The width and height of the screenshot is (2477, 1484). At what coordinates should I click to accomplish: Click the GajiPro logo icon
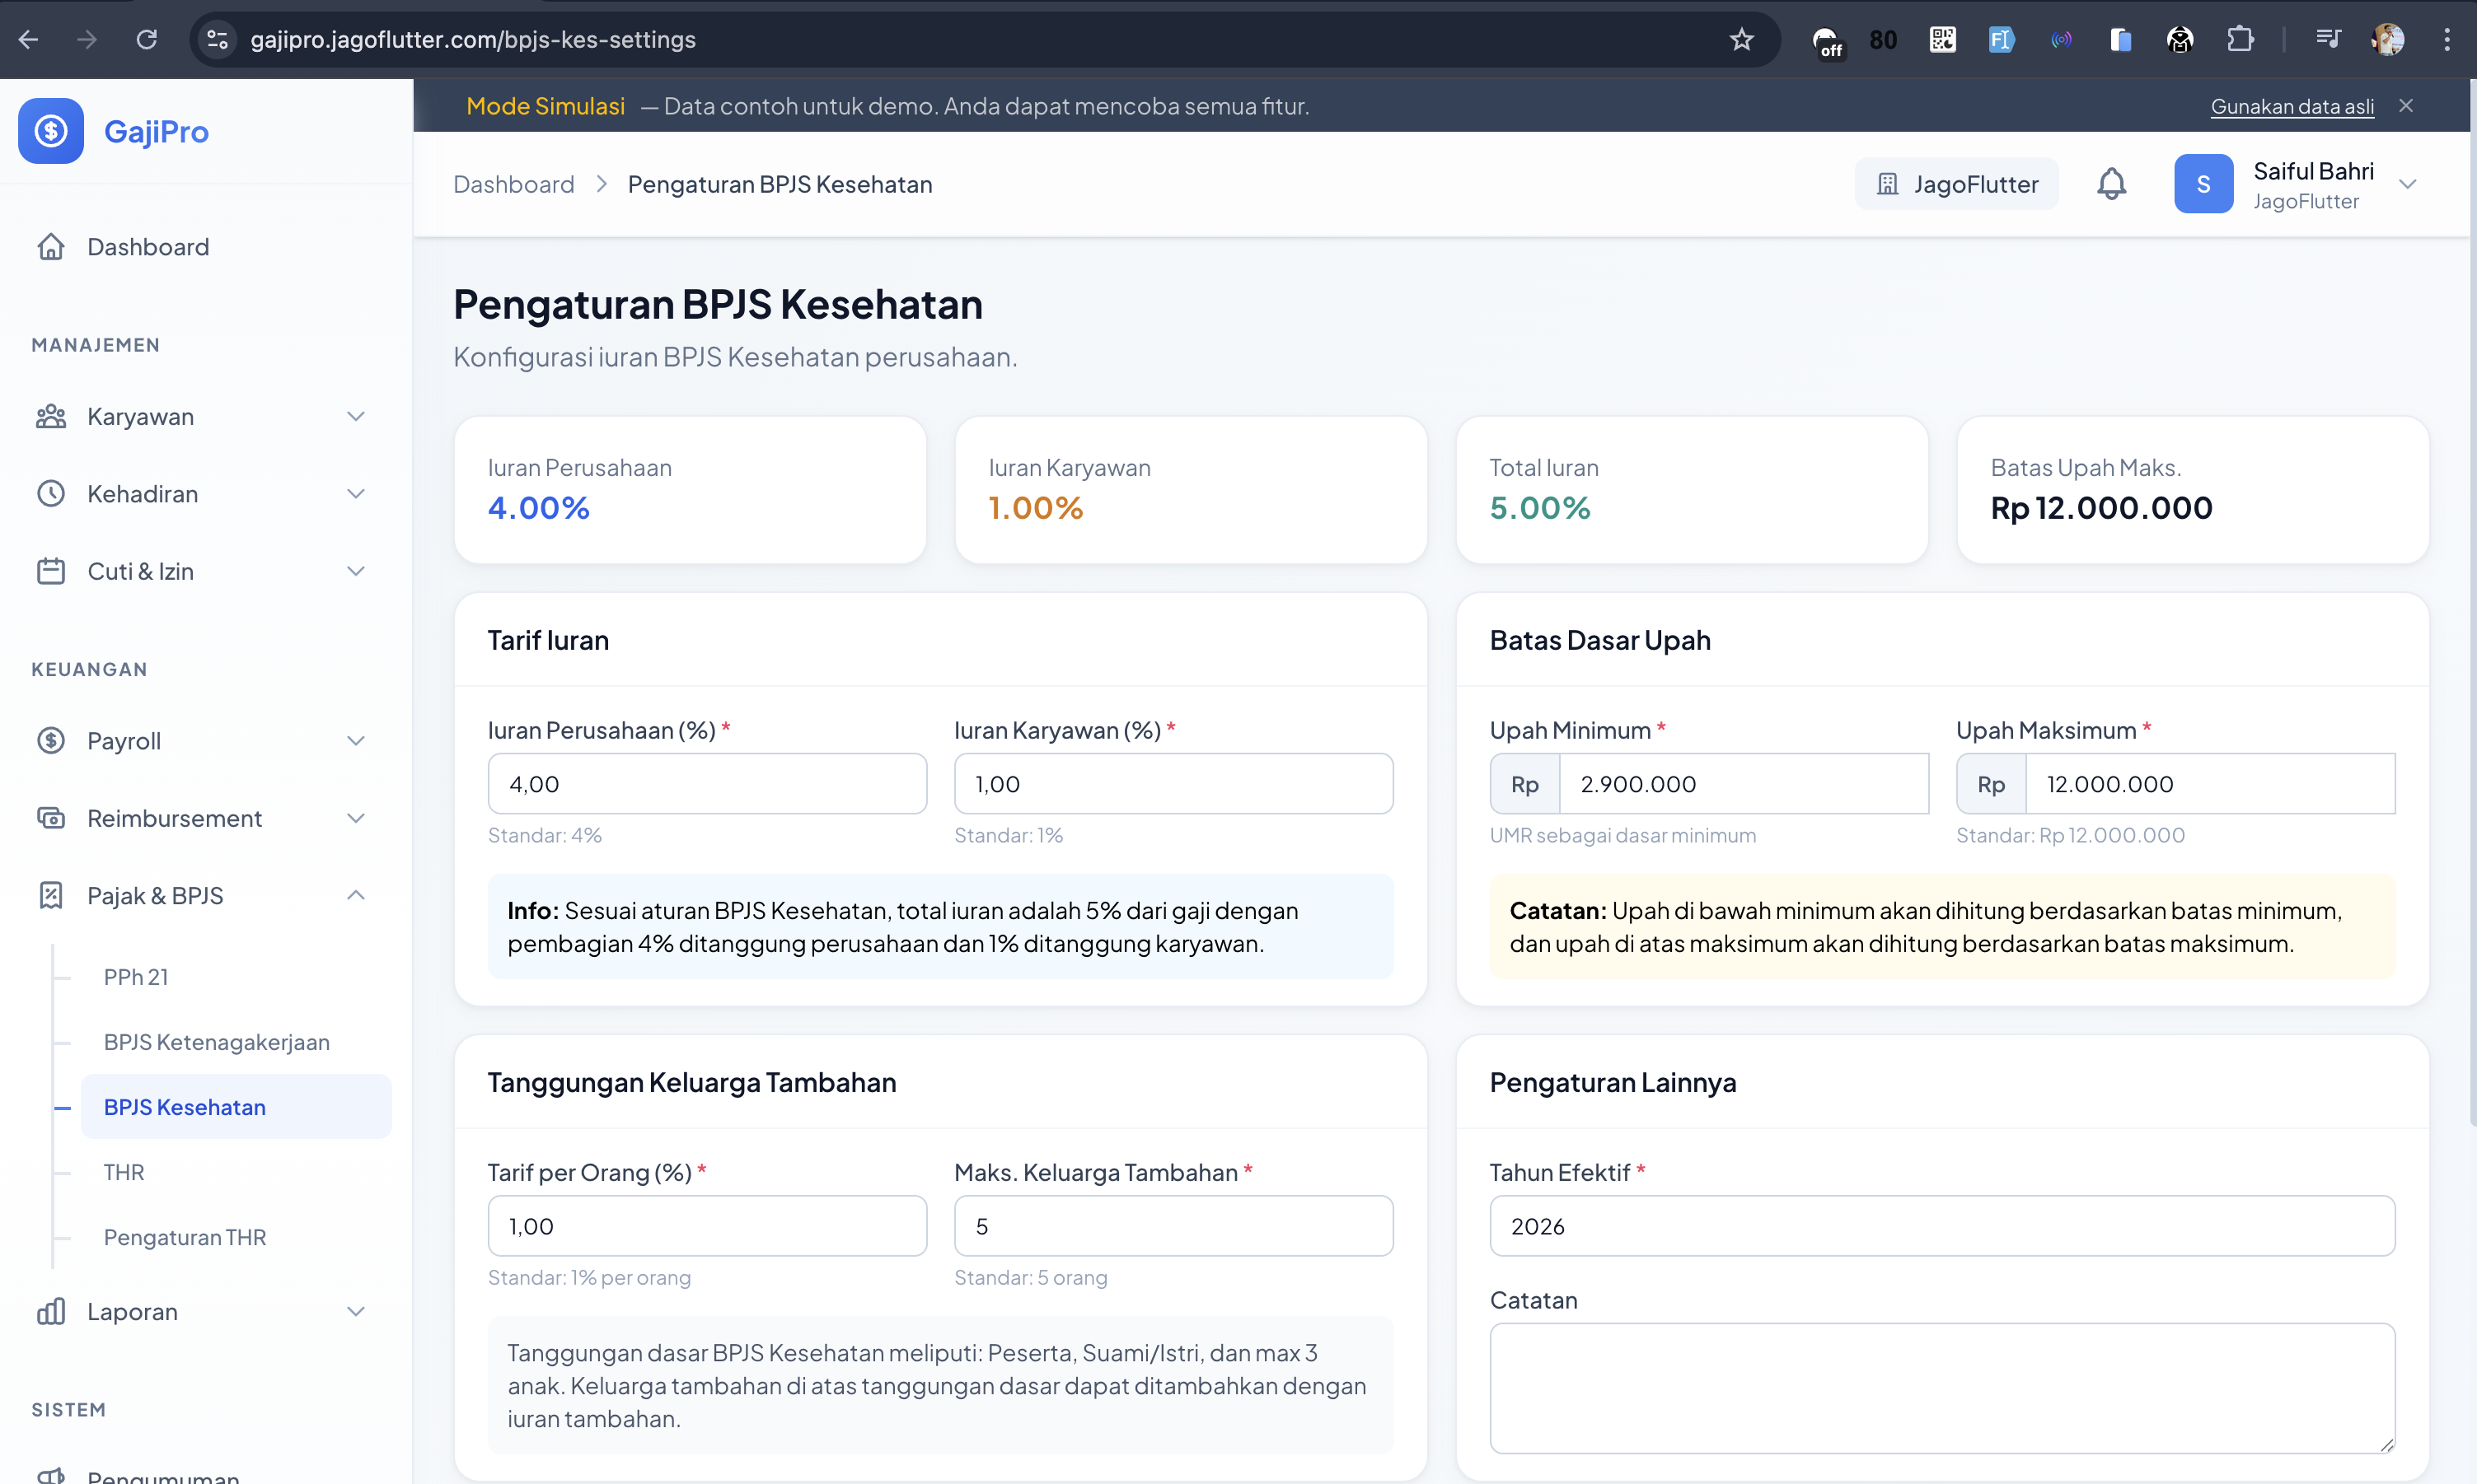pyautogui.click(x=51, y=131)
